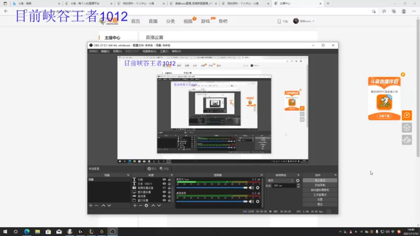This screenshot has width=420, height=236.
Task: Click 启动虚拟摄像机 button in OBS
Action: point(320,190)
